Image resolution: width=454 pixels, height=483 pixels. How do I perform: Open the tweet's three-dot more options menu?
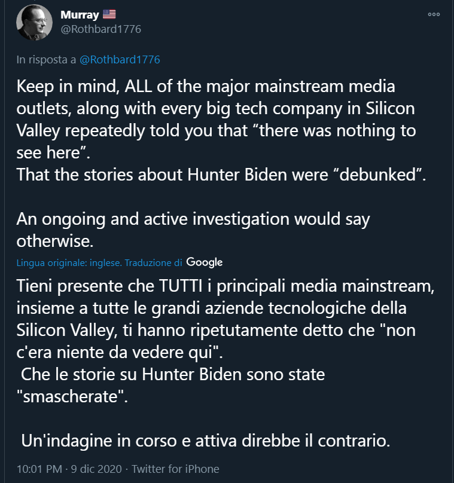pyautogui.click(x=434, y=14)
